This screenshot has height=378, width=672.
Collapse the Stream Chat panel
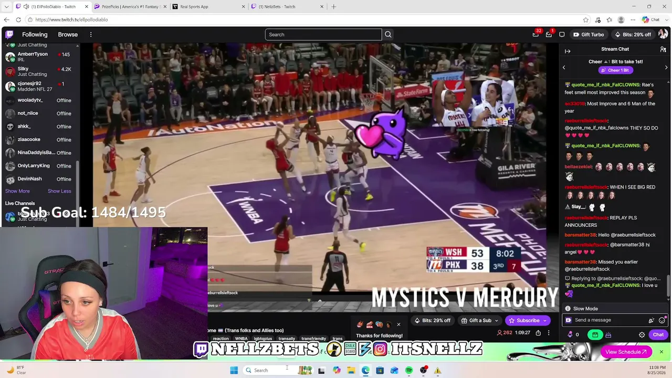pos(568,51)
